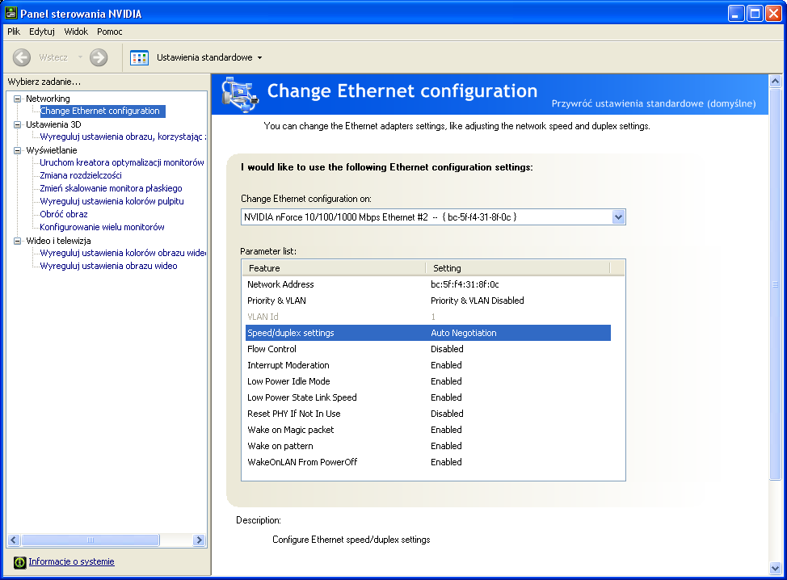Select the Wake on Magic packet row
The height and width of the screenshot is (580, 787).
290,430
